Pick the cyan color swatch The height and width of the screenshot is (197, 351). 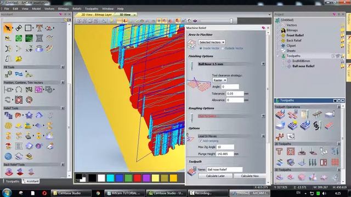pos(110,178)
